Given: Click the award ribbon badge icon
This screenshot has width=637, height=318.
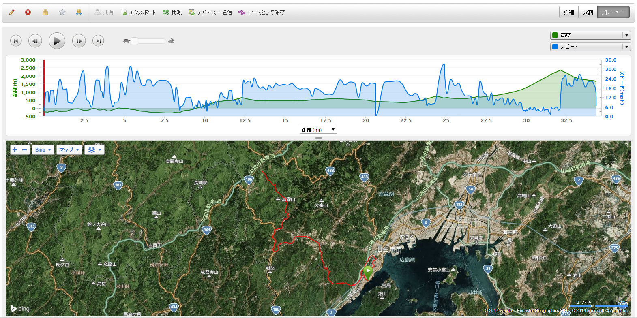Looking at the screenshot, I should (x=79, y=12).
